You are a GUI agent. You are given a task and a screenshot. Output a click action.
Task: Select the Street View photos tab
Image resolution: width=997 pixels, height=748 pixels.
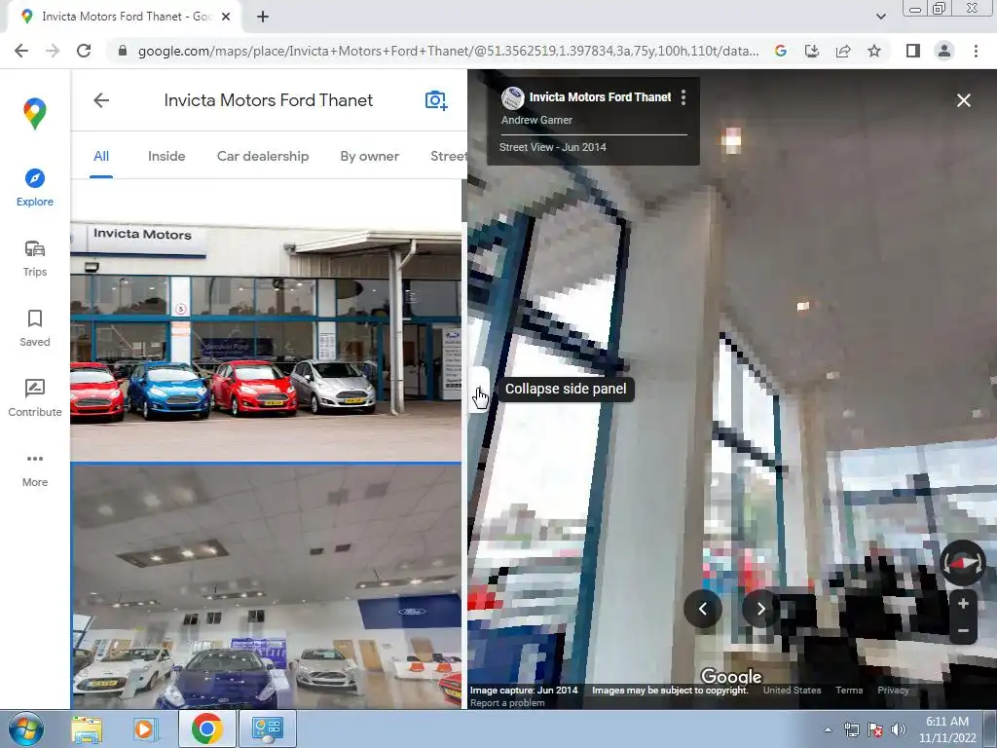pos(448,157)
